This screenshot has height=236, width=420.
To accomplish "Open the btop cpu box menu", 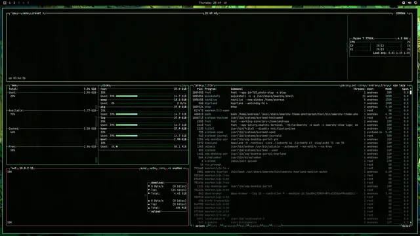I will pos(14,13).
